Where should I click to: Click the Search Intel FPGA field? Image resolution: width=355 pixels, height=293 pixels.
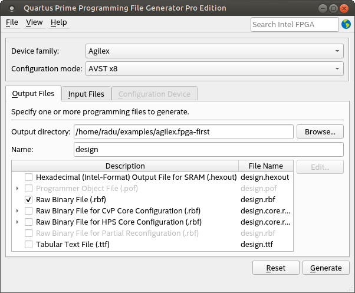tap(294, 24)
